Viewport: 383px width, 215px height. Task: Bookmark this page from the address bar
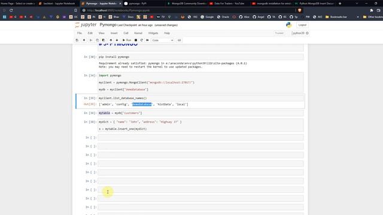[76, 10]
